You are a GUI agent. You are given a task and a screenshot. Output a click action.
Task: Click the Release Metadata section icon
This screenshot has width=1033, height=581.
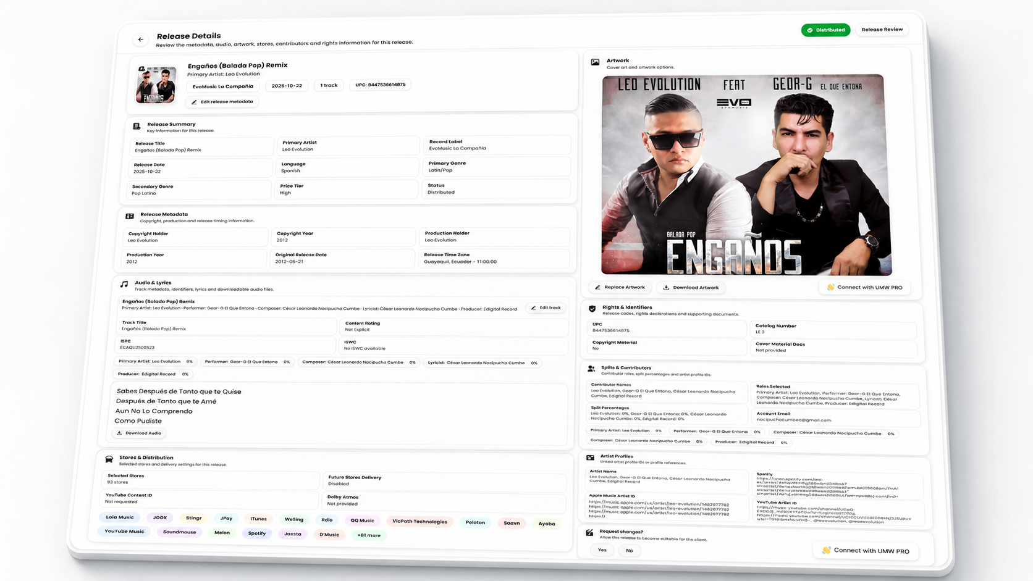tap(130, 217)
